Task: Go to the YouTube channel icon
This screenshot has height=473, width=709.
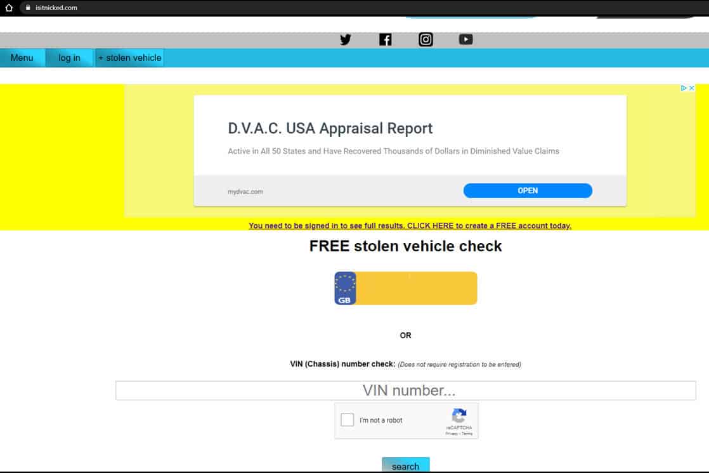Action: 465,40
